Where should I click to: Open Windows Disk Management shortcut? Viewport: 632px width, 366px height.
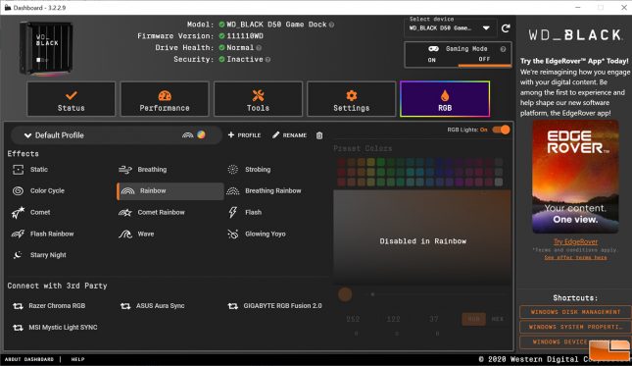tap(575, 312)
